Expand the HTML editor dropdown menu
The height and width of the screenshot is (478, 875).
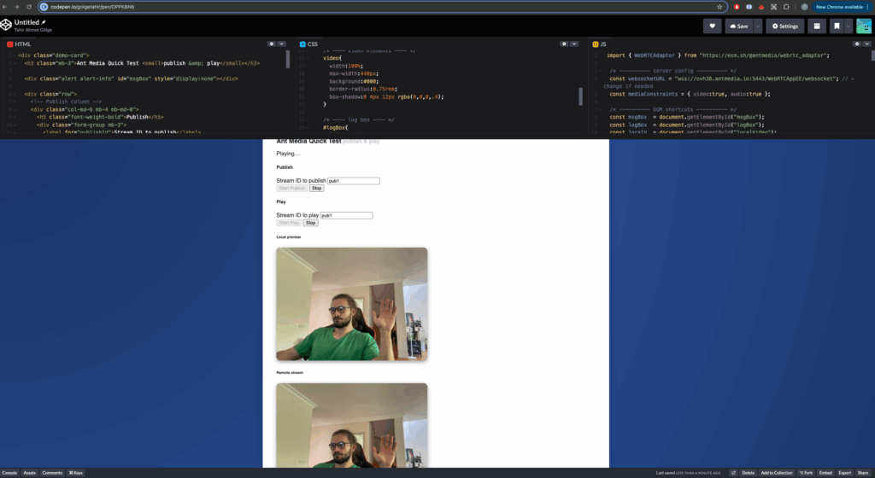281,44
